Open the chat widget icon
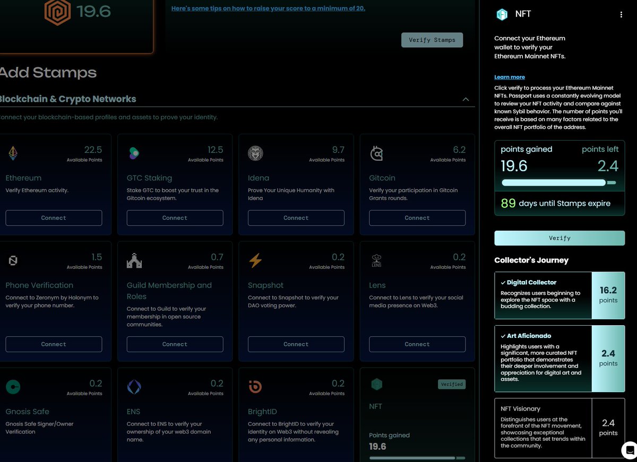 [630, 450]
